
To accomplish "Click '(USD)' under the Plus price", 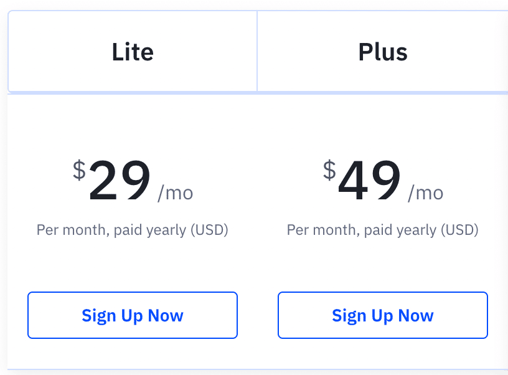I will (459, 230).
